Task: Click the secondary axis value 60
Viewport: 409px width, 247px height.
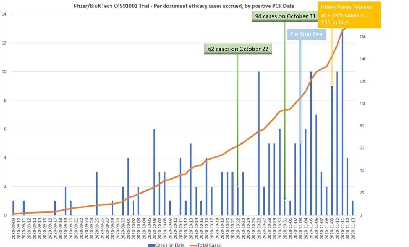Action: click(362, 148)
